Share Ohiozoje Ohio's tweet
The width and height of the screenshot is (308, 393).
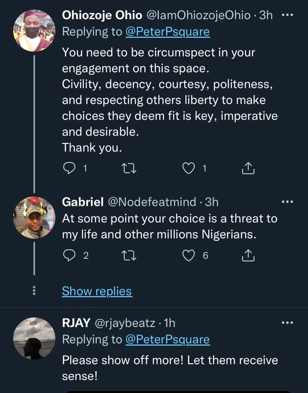click(248, 168)
